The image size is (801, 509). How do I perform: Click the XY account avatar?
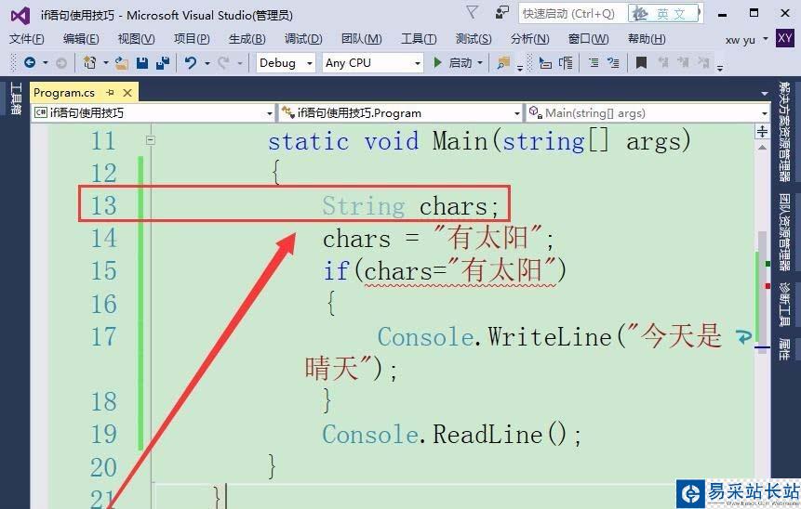[784, 38]
